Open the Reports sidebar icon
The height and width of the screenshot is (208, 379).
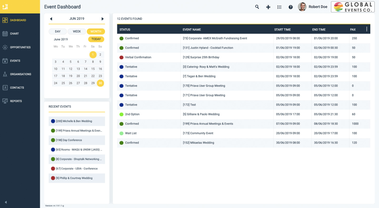coord(5,101)
